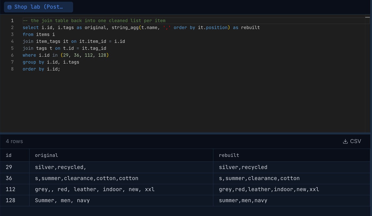Click the select statement on line 2
372x216 pixels.
[141, 28]
